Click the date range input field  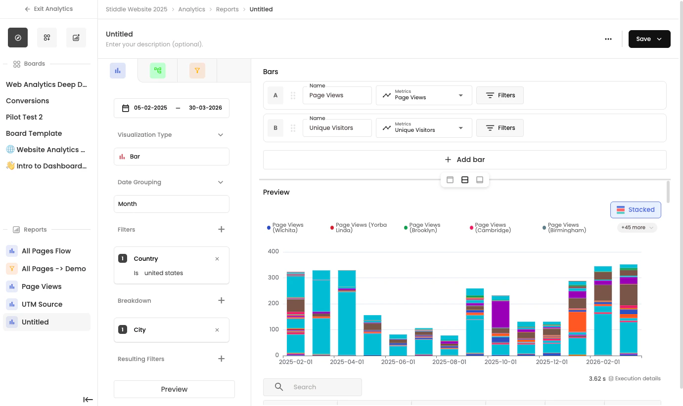click(171, 108)
